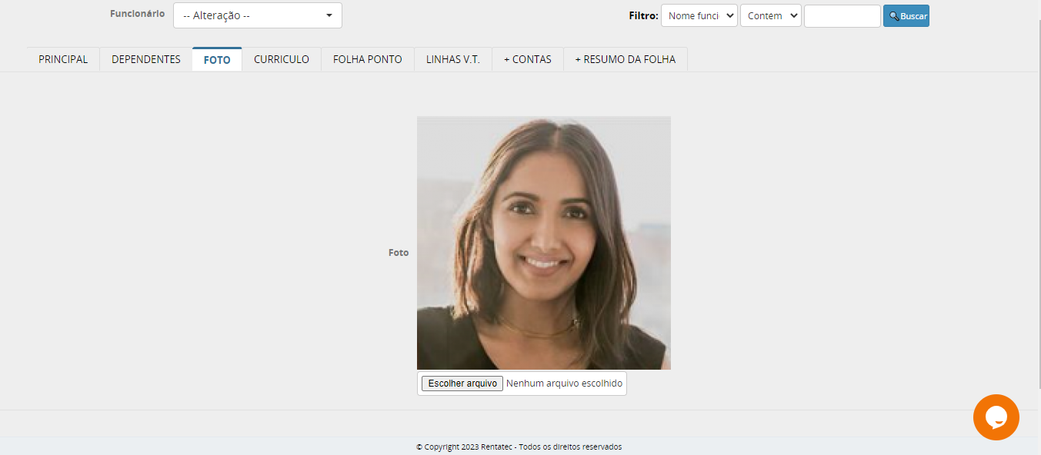
Task: Click the 'Foto' field label
Action: pyautogui.click(x=399, y=253)
